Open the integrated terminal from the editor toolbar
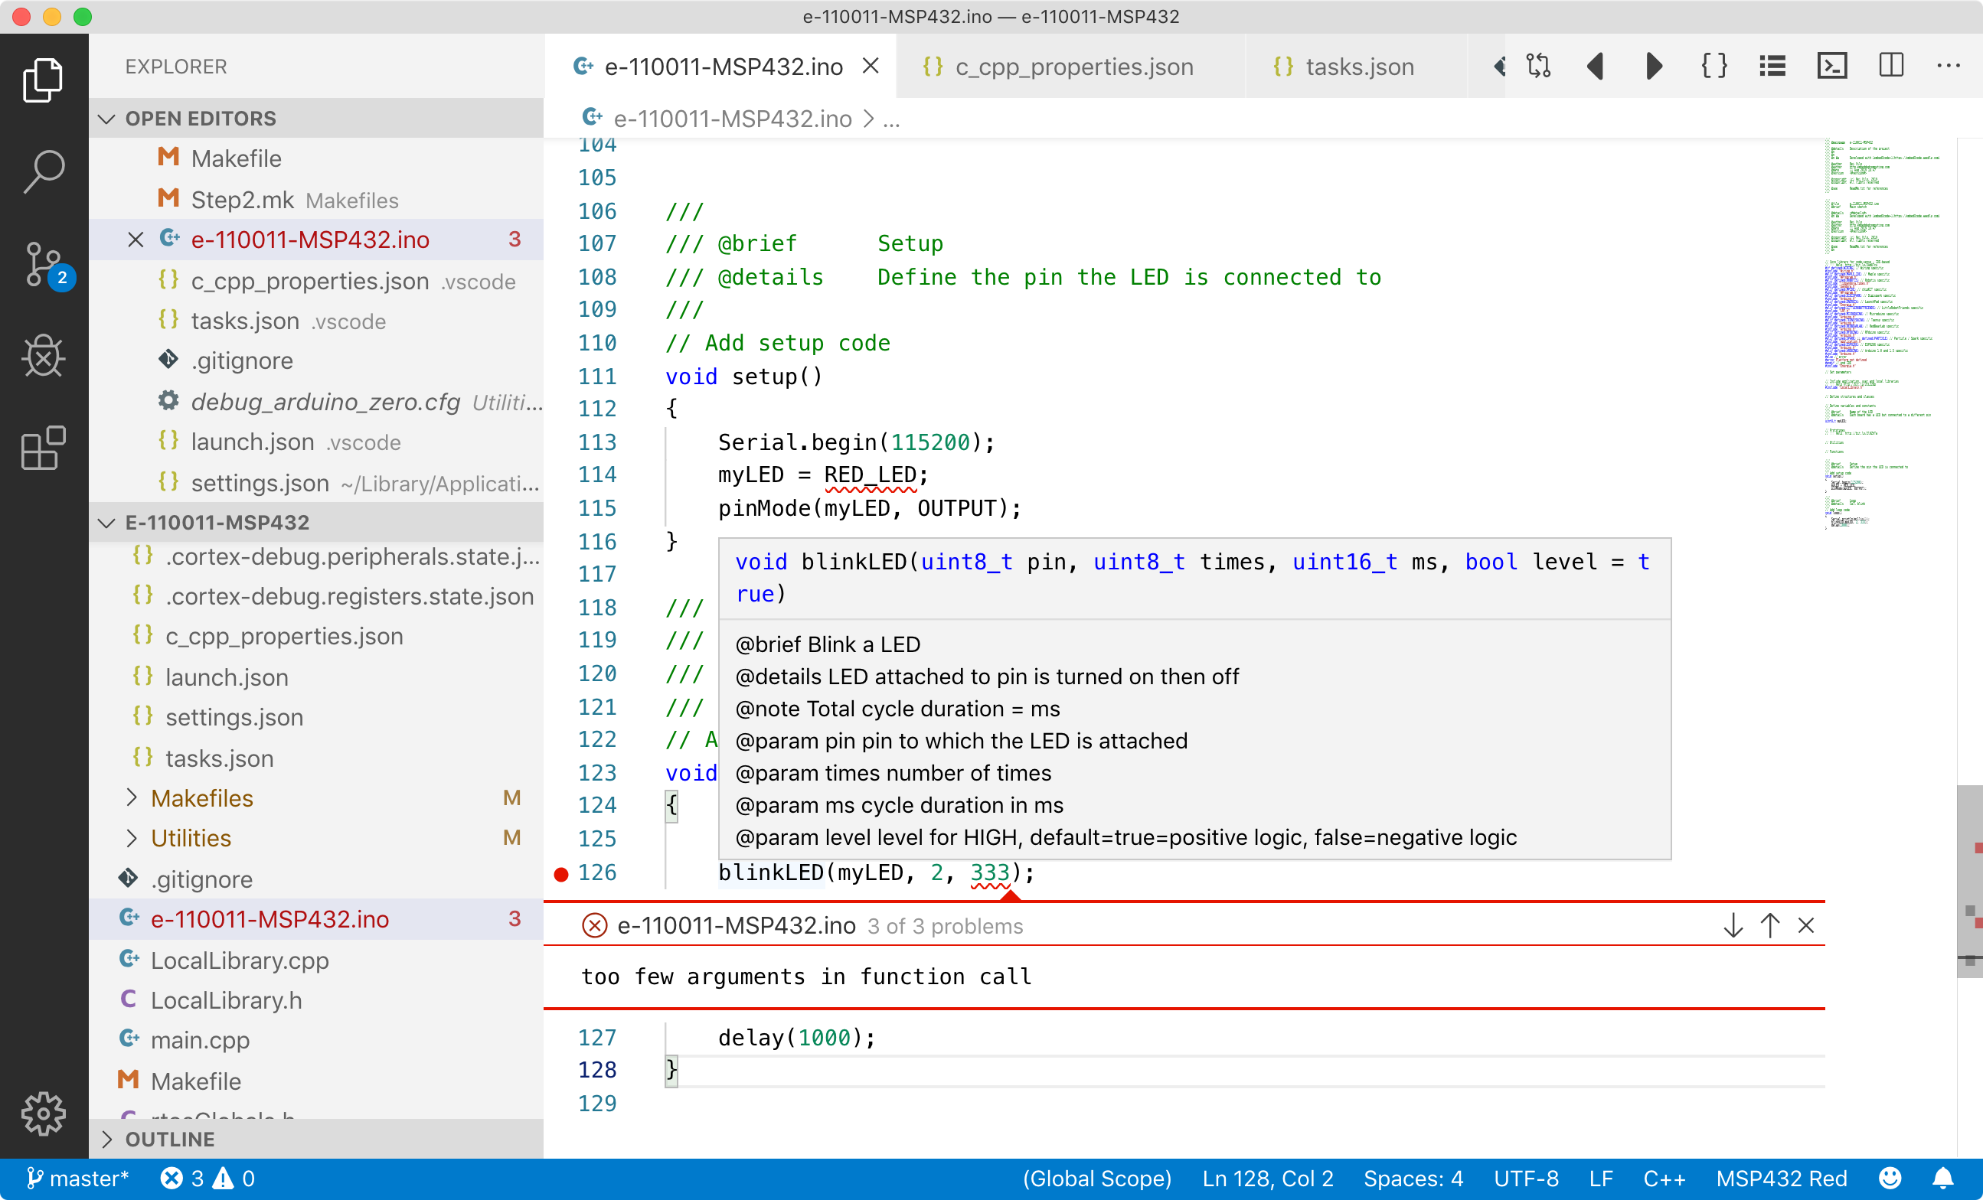 tap(1831, 66)
